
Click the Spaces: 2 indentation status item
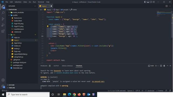(131, 91)
